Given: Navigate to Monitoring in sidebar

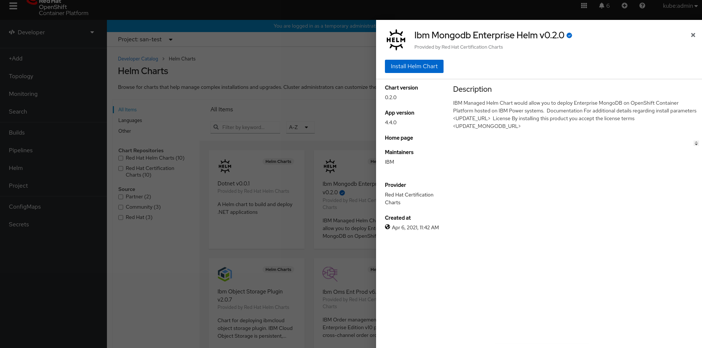Looking at the screenshot, I should pyautogui.click(x=53, y=94).
